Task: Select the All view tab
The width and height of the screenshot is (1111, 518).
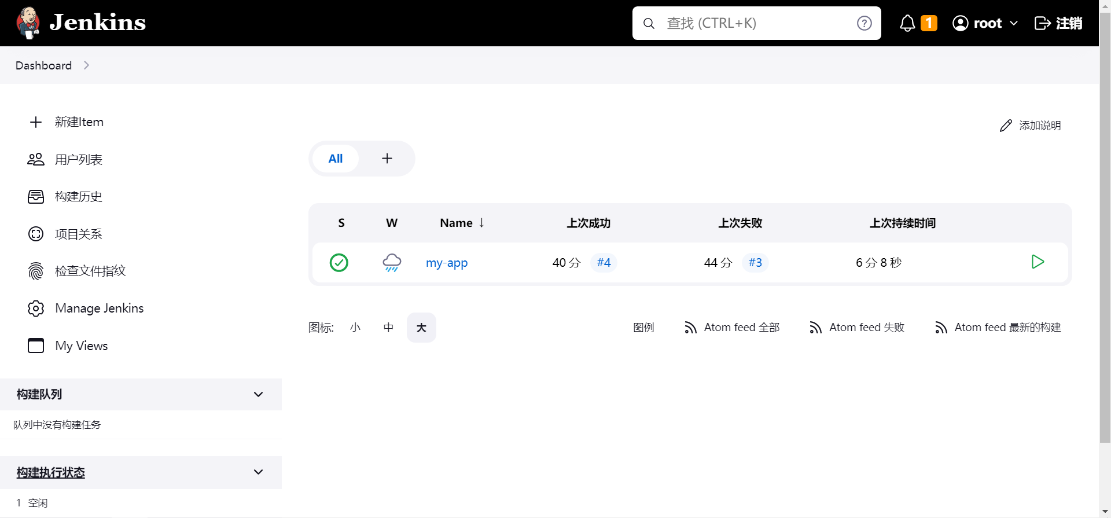Action: click(336, 159)
